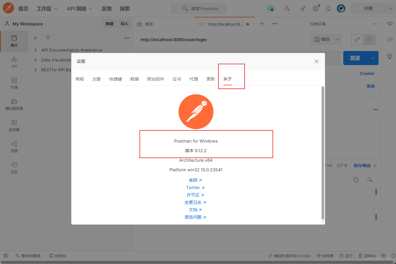Open the code snippet icon
The height and width of the screenshot is (264, 396).
click(390, 39)
